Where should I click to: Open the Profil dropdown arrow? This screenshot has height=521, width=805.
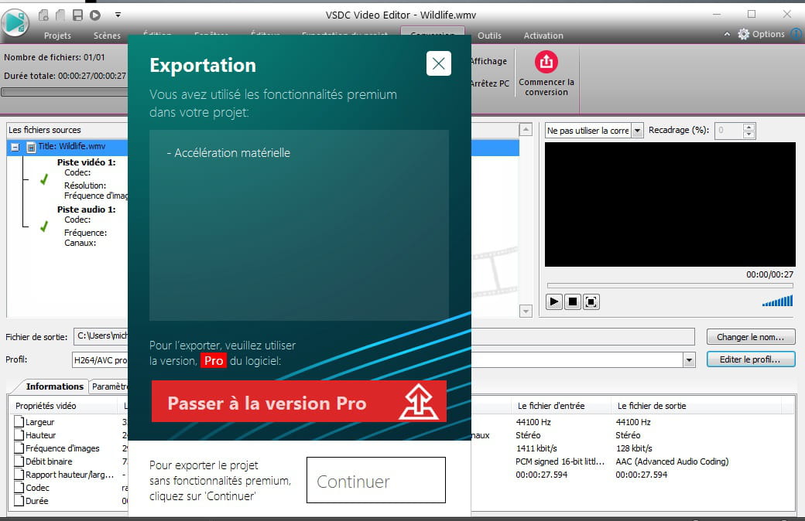689,360
